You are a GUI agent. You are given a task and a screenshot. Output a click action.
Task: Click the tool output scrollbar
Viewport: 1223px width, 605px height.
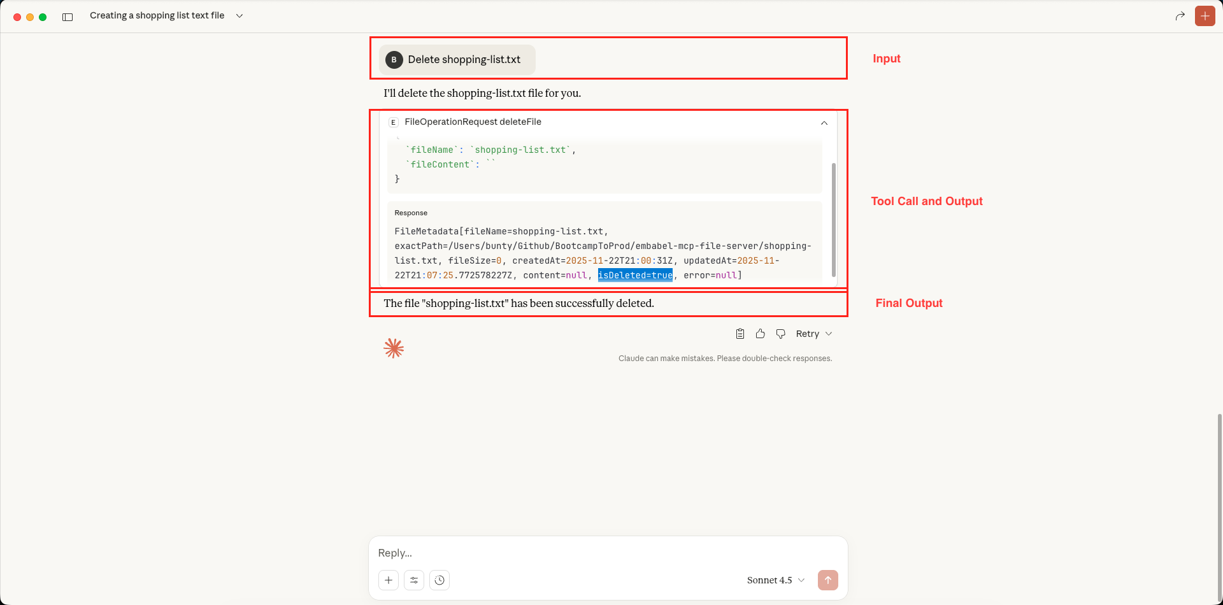pyautogui.click(x=833, y=220)
